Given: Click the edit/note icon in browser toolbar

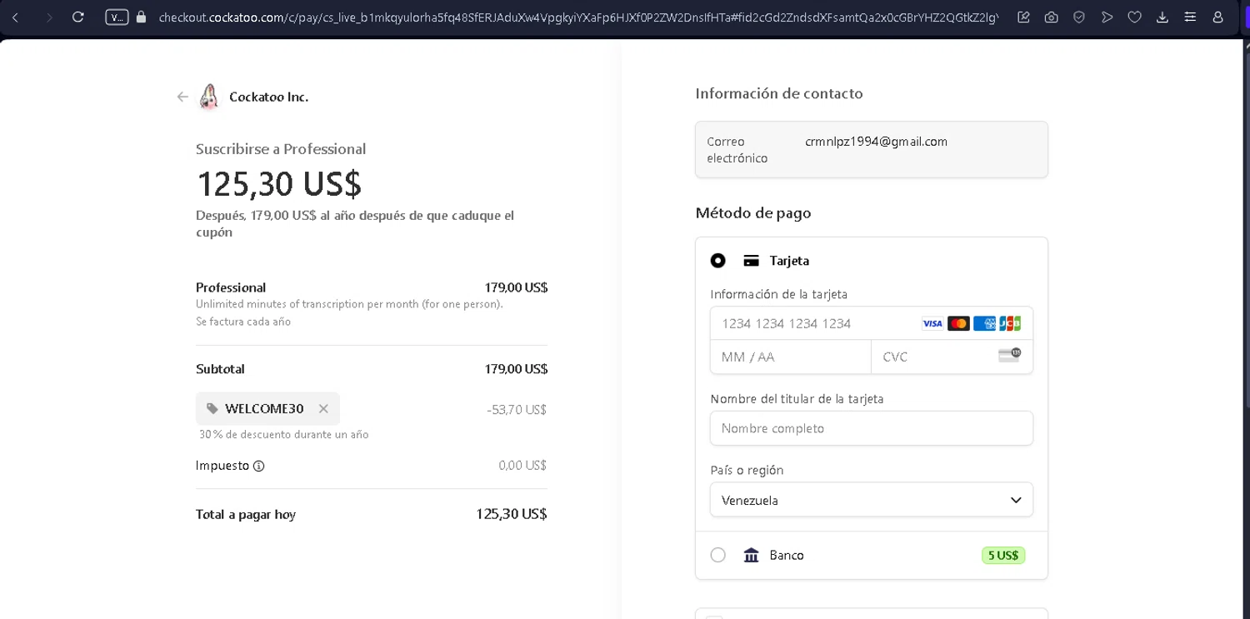Looking at the screenshot, I should tap(1024, 17).
